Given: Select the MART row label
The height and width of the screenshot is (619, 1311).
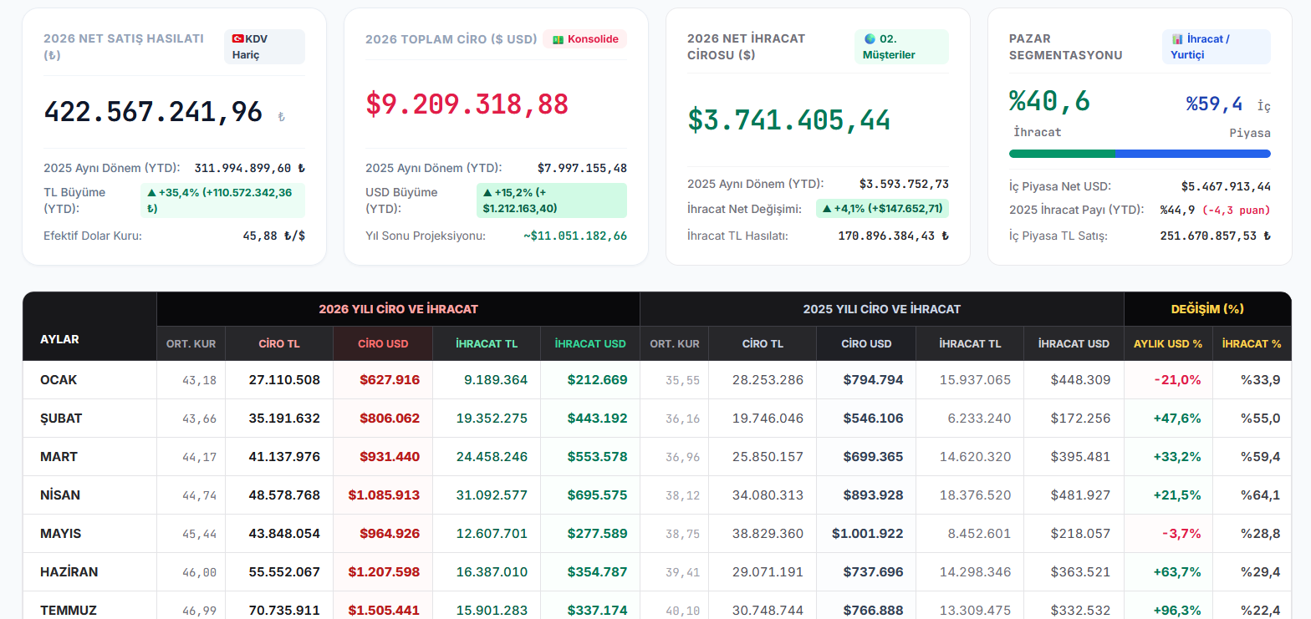Looking at the screenshot, I should tap(59, 457).
